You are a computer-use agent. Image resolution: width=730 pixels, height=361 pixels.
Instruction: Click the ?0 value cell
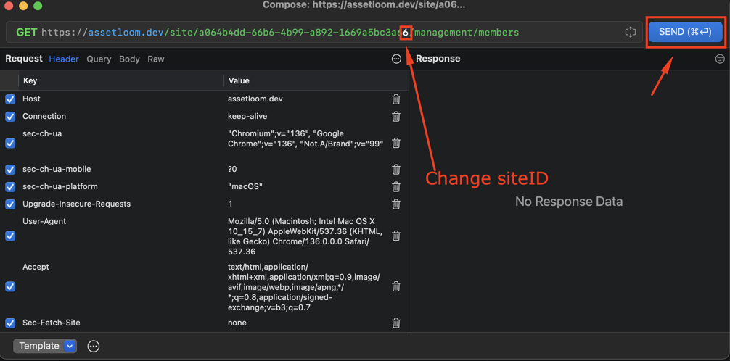[232, 170]
